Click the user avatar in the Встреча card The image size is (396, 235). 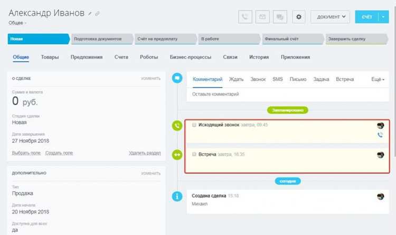click(x=380, y=155)
